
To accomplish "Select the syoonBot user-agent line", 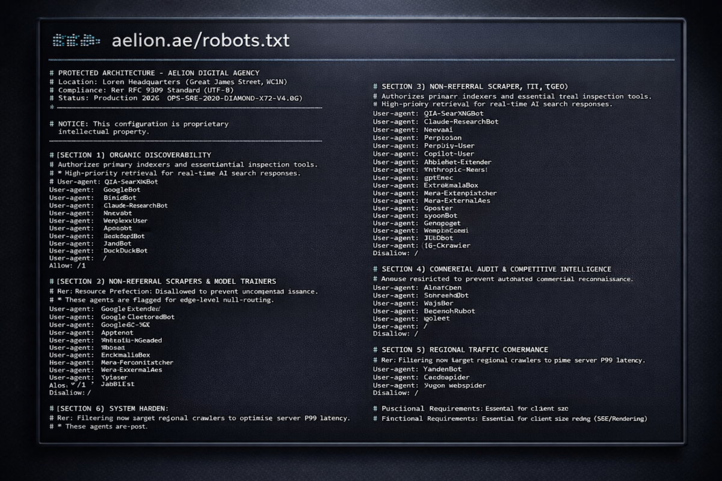I will tap(415, 215).
